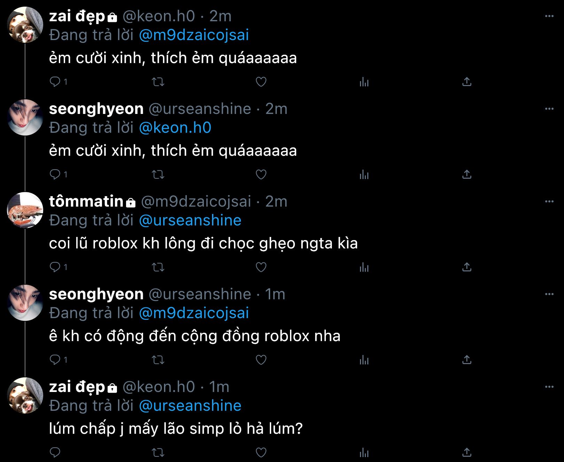Share seonghyeon's first reply tweet
This screenshot has height=462, width=564.
(467, 174)
